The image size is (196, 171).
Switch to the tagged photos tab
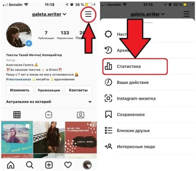[x=81, y=115]
